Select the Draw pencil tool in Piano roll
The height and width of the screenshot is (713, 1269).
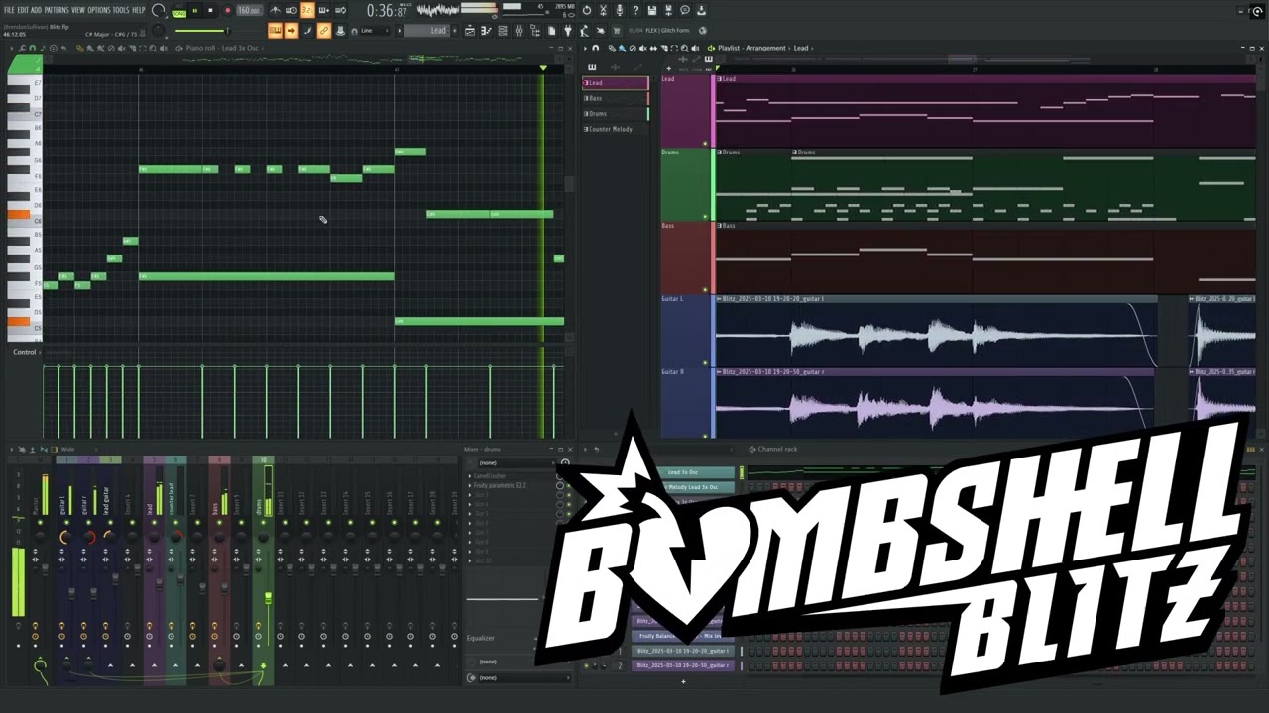pyautogui.click(x=79, y=48)
